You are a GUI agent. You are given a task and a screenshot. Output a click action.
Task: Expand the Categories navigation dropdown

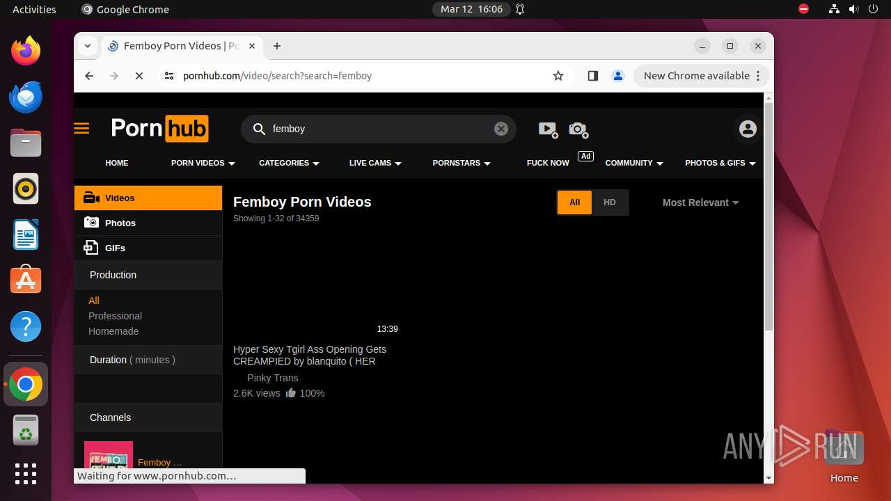pyautogui.click(x=289, y=163)
